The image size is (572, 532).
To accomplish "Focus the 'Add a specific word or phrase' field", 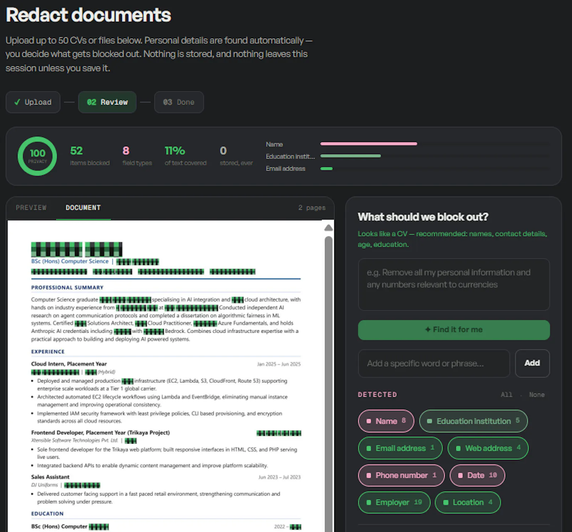I will click(434, 363).
